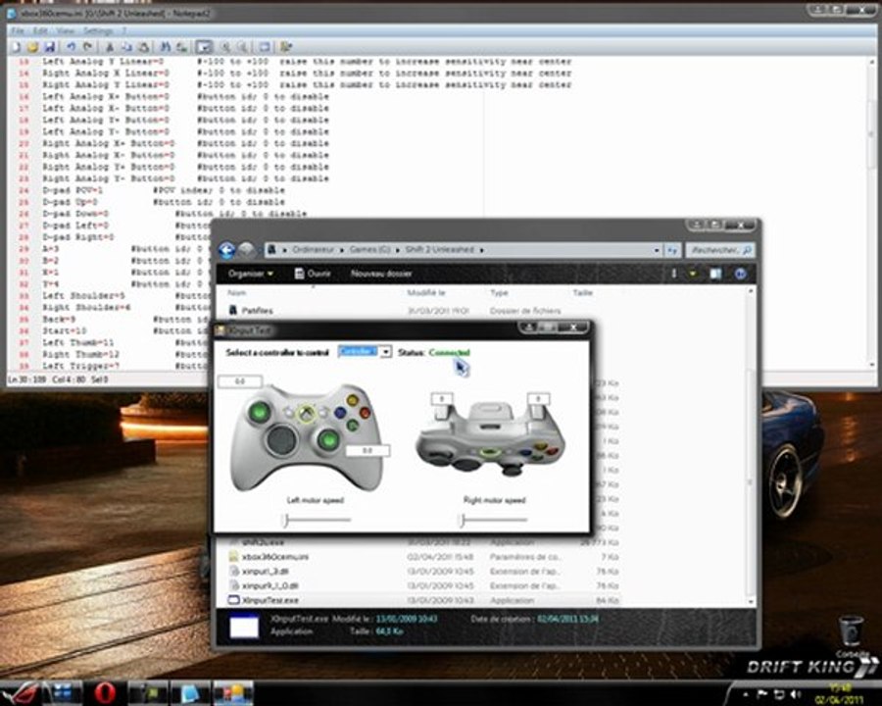
Task: Open the ? help menu in Notepad2
Action: pyautogui.click(x=123, y=30)
